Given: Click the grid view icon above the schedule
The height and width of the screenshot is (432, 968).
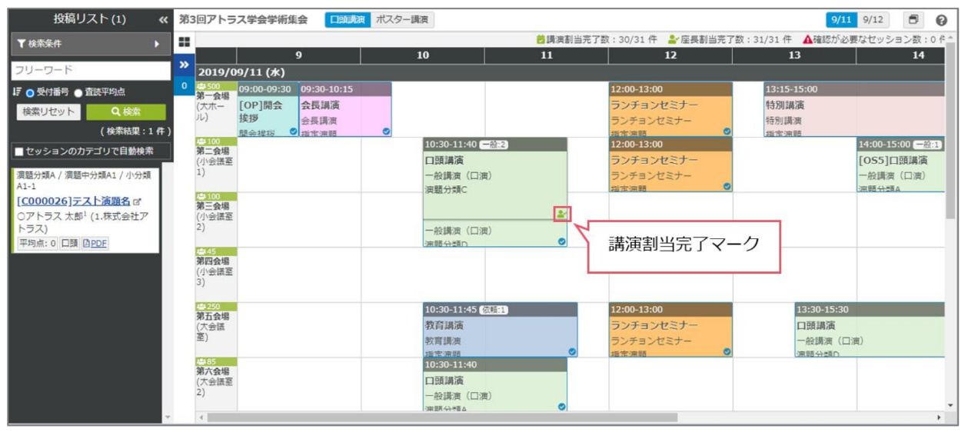Looking at the screenshot, I should [185, 42].
